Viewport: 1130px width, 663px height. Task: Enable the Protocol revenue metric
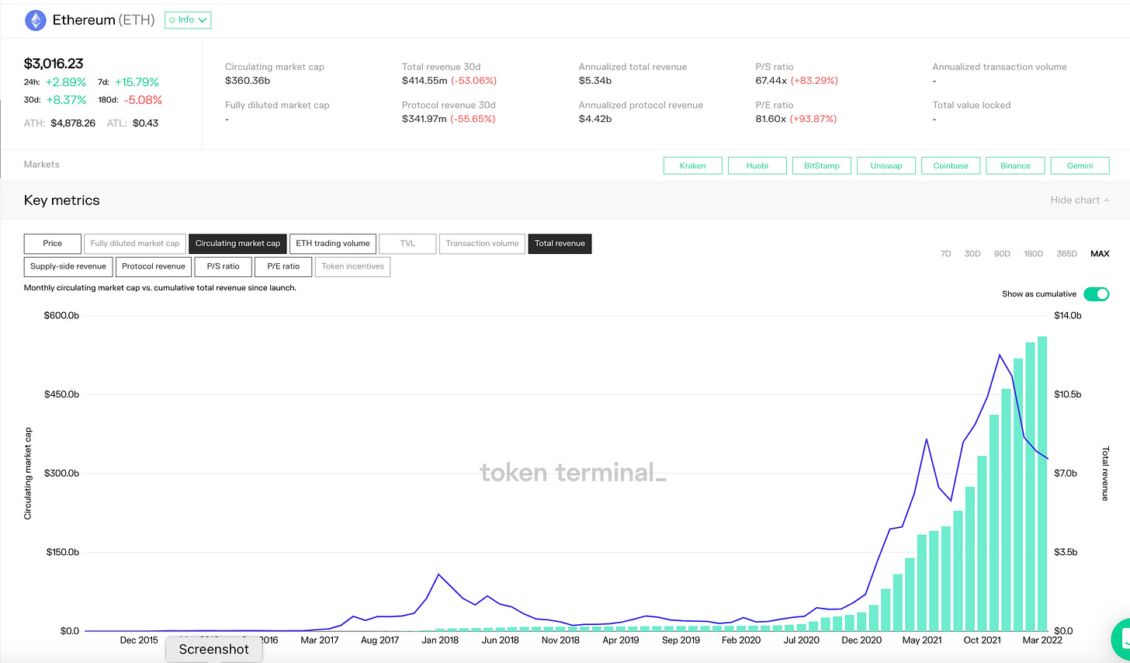click(154, 266)
